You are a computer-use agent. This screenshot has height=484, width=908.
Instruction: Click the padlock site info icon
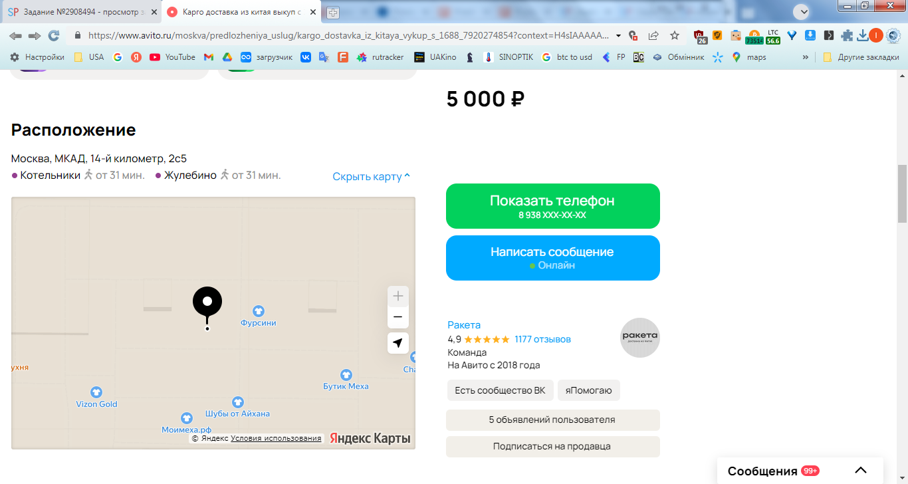point(78,36)
